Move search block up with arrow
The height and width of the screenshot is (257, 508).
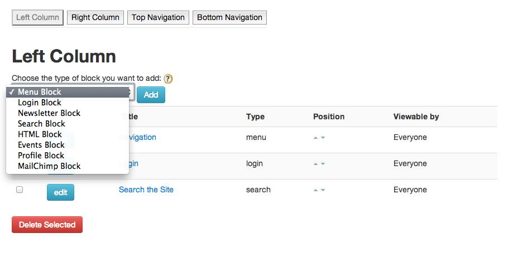315,190
